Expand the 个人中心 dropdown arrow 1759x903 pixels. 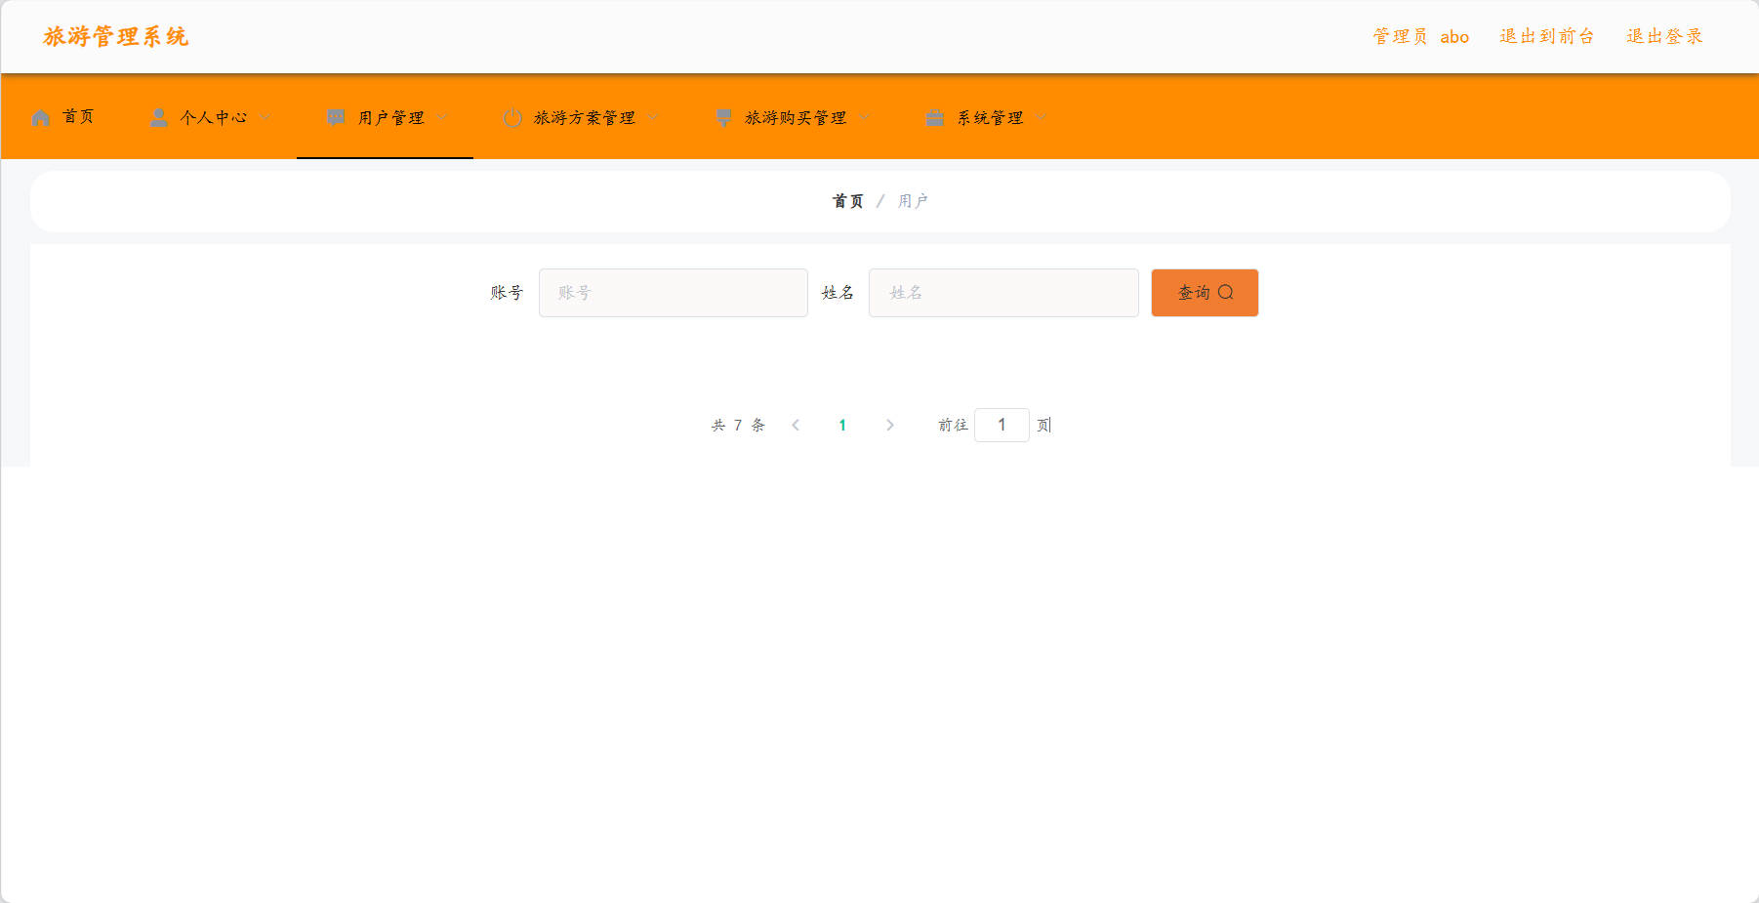pos(265,118)
